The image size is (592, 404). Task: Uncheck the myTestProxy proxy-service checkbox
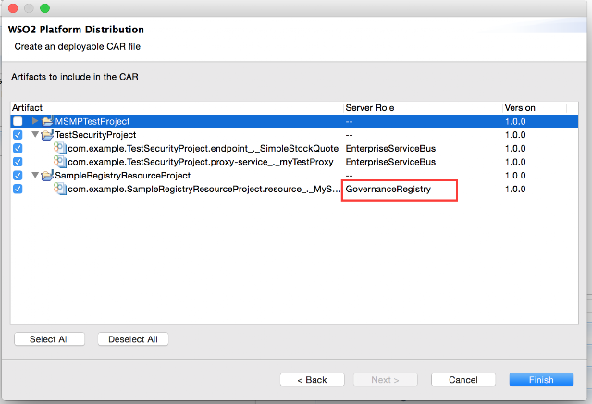(18, 162)
